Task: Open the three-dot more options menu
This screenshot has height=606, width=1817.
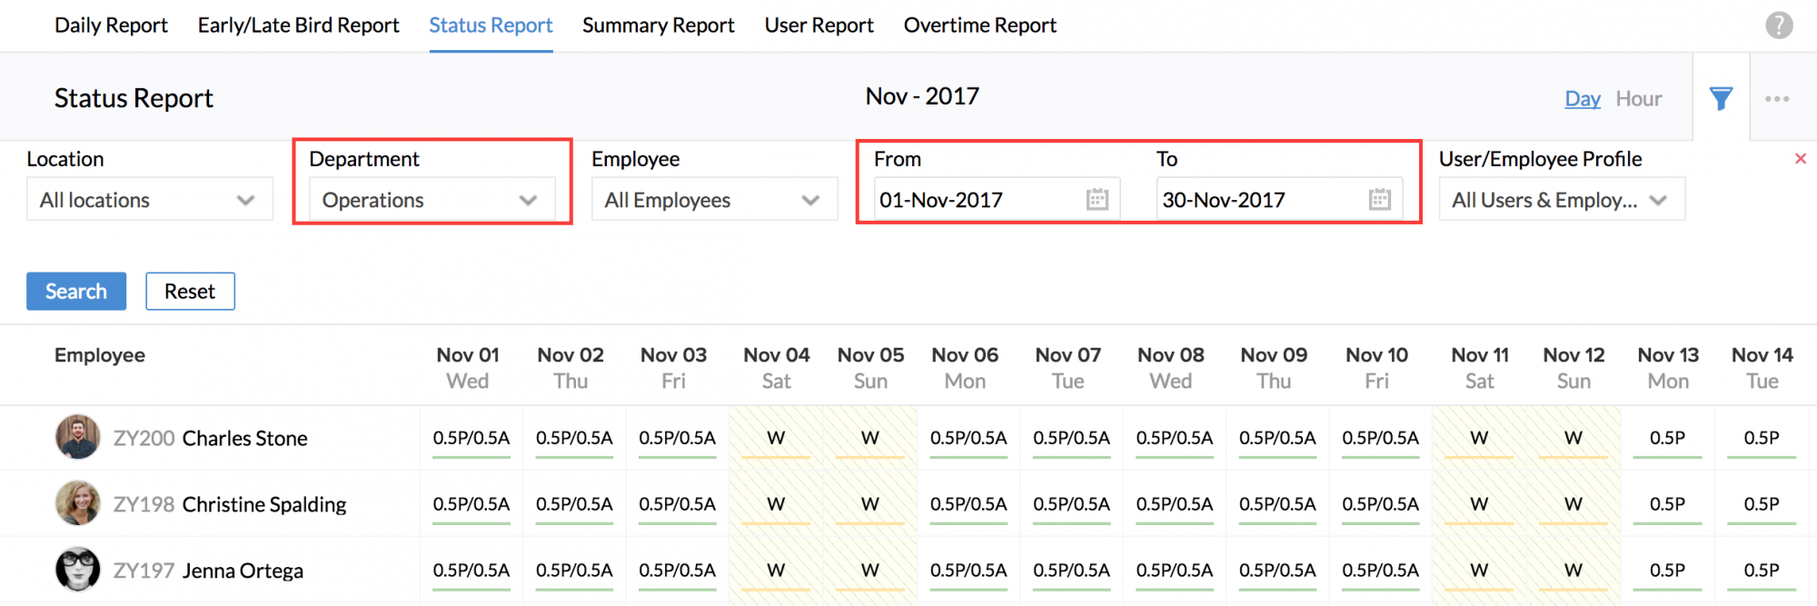Action: tap(1777, 98)
